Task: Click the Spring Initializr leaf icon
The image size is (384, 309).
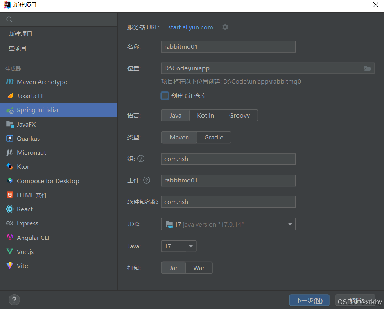Action: tap(10, 110)
